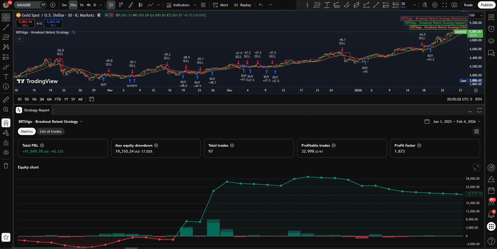Take a chart snapshot with camera icon

coord(454,5)
